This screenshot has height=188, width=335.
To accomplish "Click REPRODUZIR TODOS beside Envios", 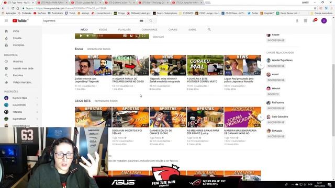I will (99, 49).
